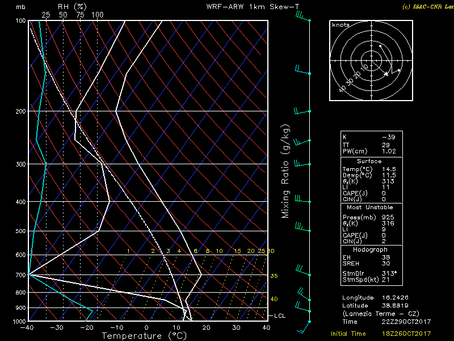Click the 500 mb pressure label
The width and height of the screenshot is (454, 341).
pos(20,231)
